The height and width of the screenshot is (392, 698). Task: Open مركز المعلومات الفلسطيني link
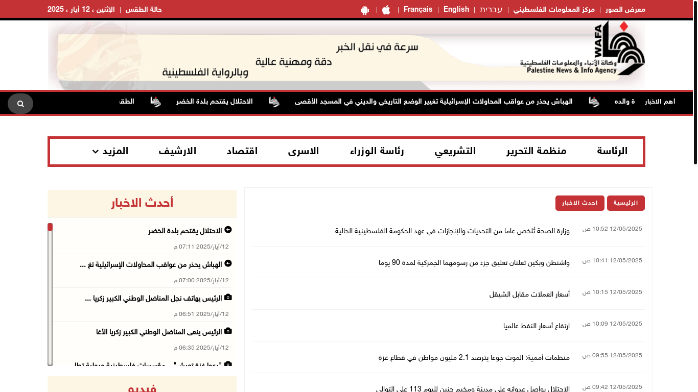[554, 10]
